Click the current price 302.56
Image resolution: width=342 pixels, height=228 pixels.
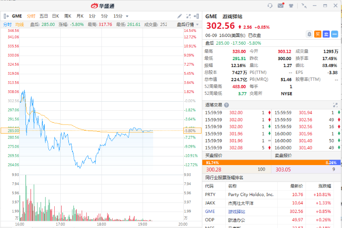click(220, 26)
